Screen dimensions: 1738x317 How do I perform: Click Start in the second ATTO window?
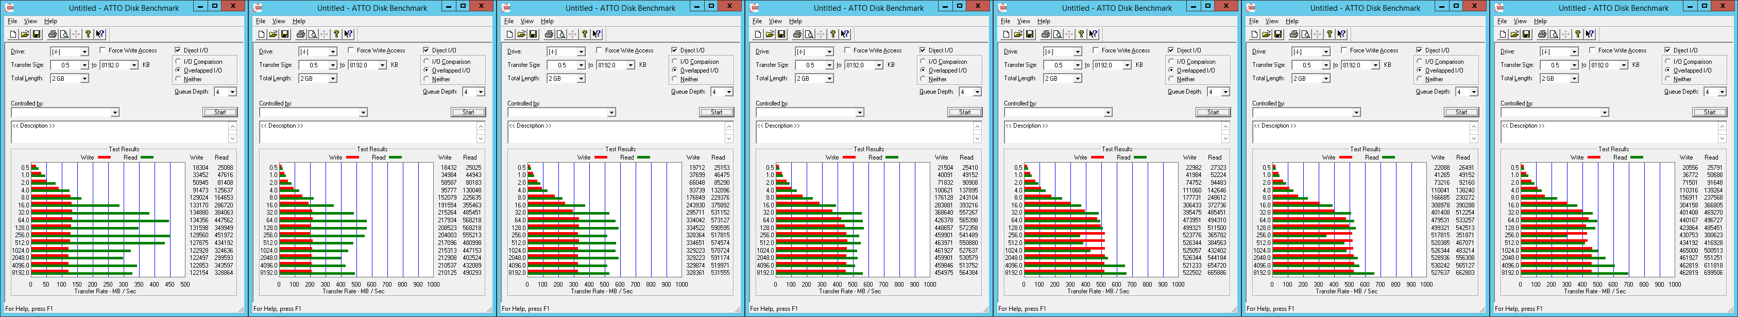[468, 112]
